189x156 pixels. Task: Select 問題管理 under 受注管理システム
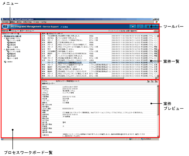pyautogui.click(x=12, y=43)
